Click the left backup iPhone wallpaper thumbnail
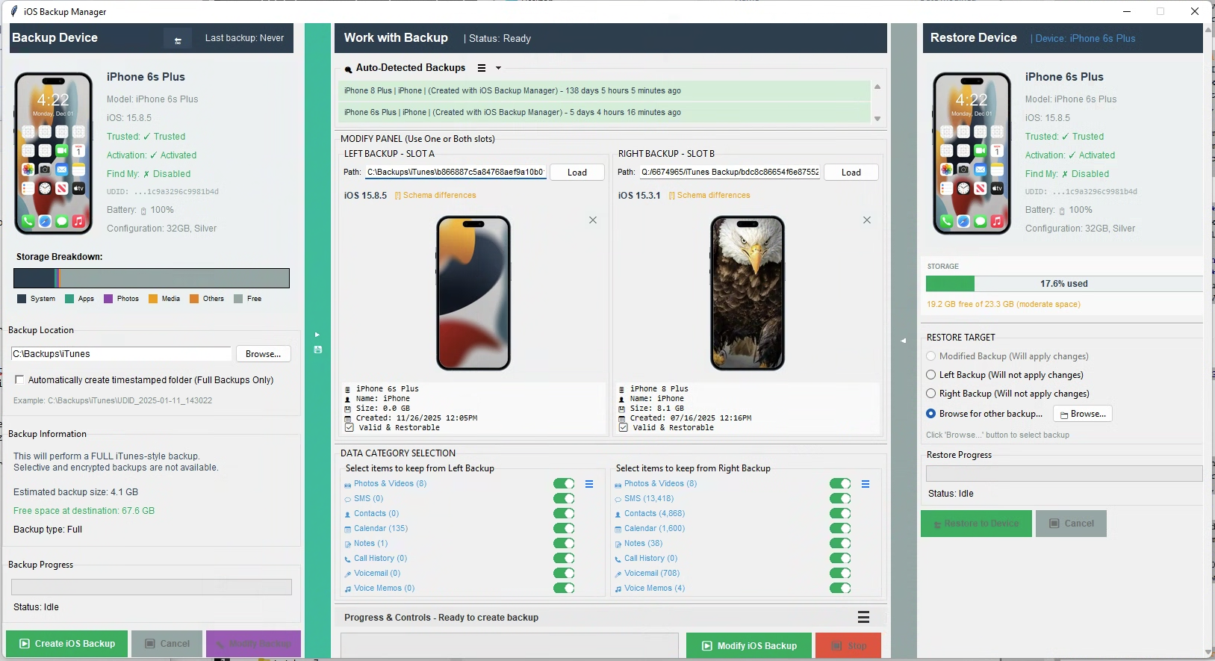Viewport: 1215px width, 661px height. click(x=473, y=293)
